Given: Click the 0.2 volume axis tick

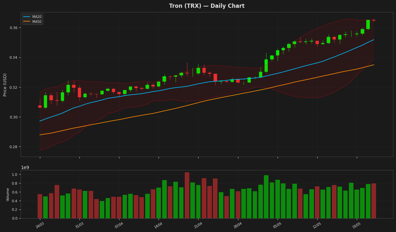Looking at the screenshot, I should coord(15,210).
